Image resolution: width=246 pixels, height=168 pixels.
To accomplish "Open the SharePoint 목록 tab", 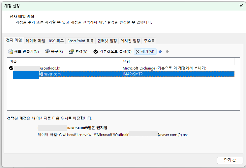I will (x=80, y=41).
